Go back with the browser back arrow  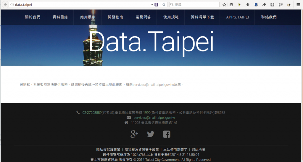pos(5,5)
